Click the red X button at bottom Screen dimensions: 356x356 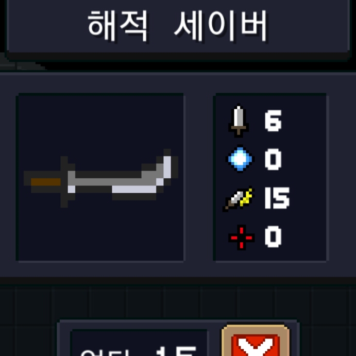tap(256, 345)
